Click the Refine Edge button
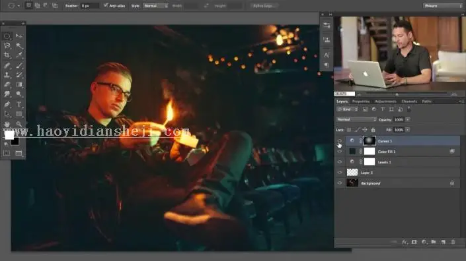This screenshot has height=261, width=466. point(263,6)
